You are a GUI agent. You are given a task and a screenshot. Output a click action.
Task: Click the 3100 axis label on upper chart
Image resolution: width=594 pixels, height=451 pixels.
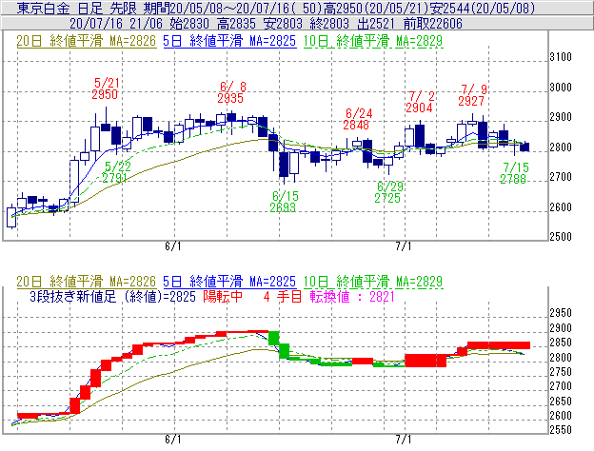(561, 57)
